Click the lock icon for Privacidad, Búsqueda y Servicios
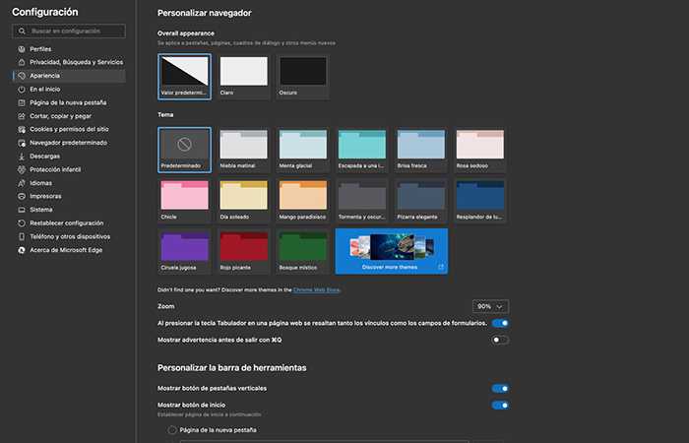Image resolution: width=689 pixels, height=443 pixels. [x=21, y=62]
